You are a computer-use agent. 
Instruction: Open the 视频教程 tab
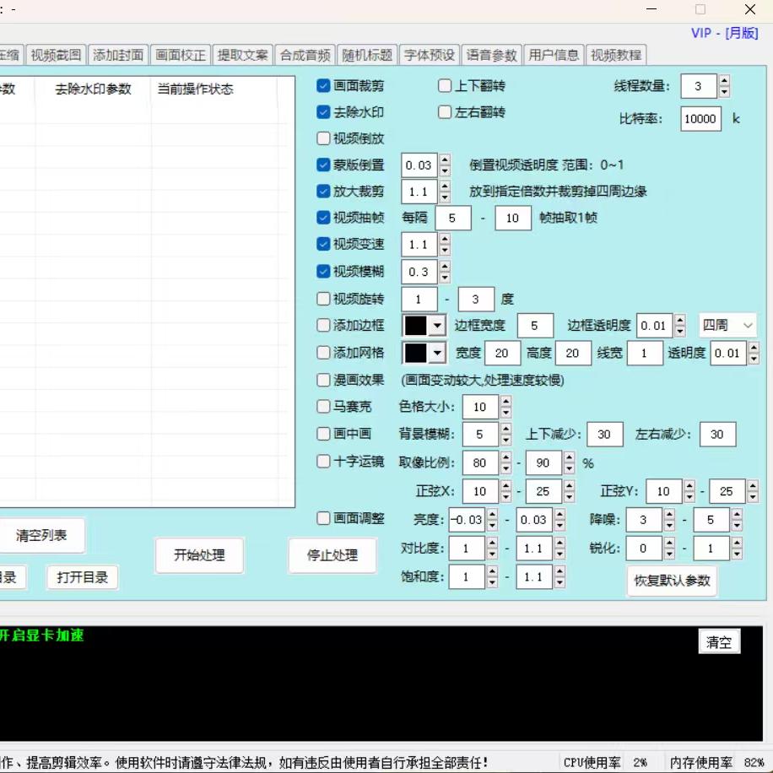tap(616, 55)
